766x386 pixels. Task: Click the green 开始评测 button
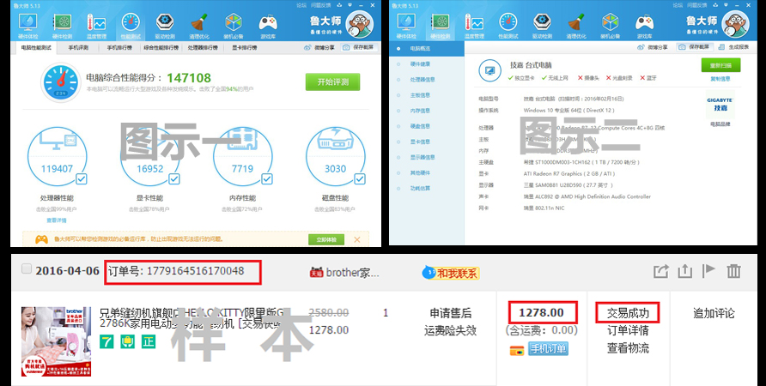(332, 82)
